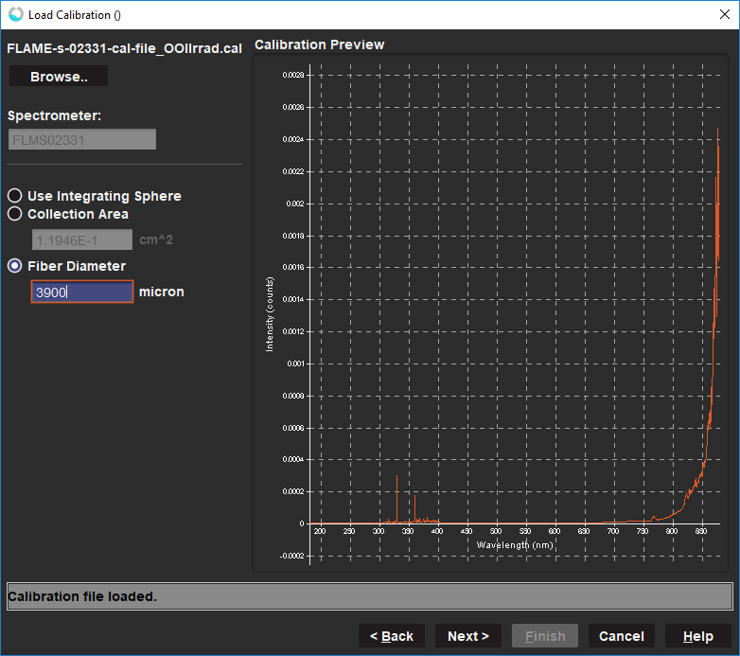Click the Fiber Diameter micron input field
740x656 pixels.
point(81,293)
